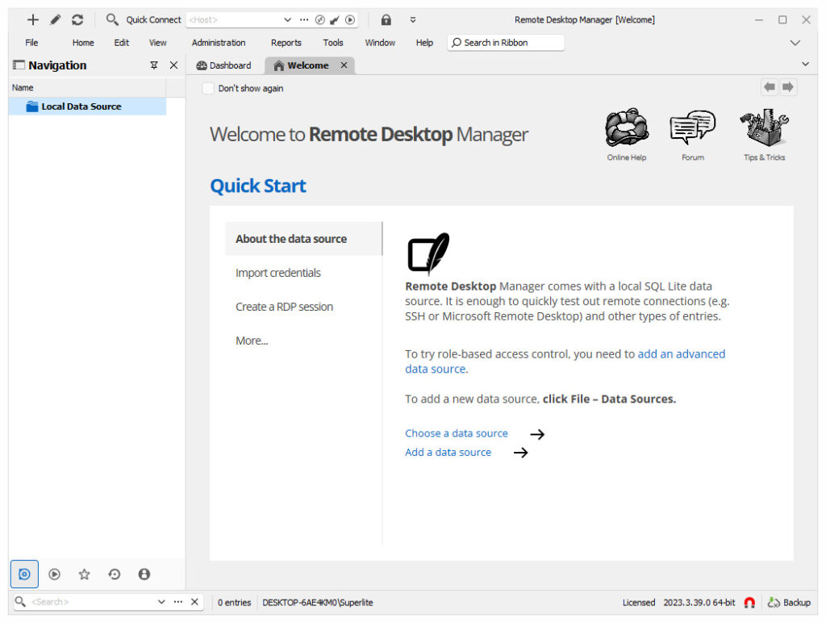The width and height of the screenshot is (826, 623).
Task: Click the ellipsis in the Quick Connect box
Action: tap(304, 20)
